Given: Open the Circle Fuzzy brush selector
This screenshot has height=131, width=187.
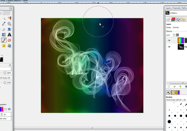Looking at the screenshot, I should tap(6, 78).
